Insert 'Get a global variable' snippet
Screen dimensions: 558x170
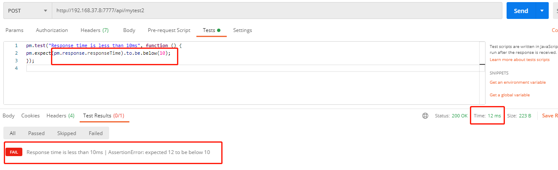tap(510, 95)
